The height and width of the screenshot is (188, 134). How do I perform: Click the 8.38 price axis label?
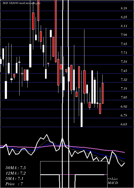point(124,8)
